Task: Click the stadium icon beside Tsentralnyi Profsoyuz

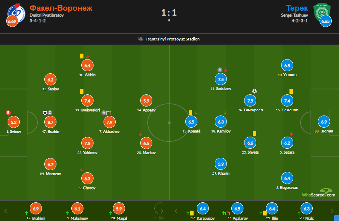Action: [141, 39]
